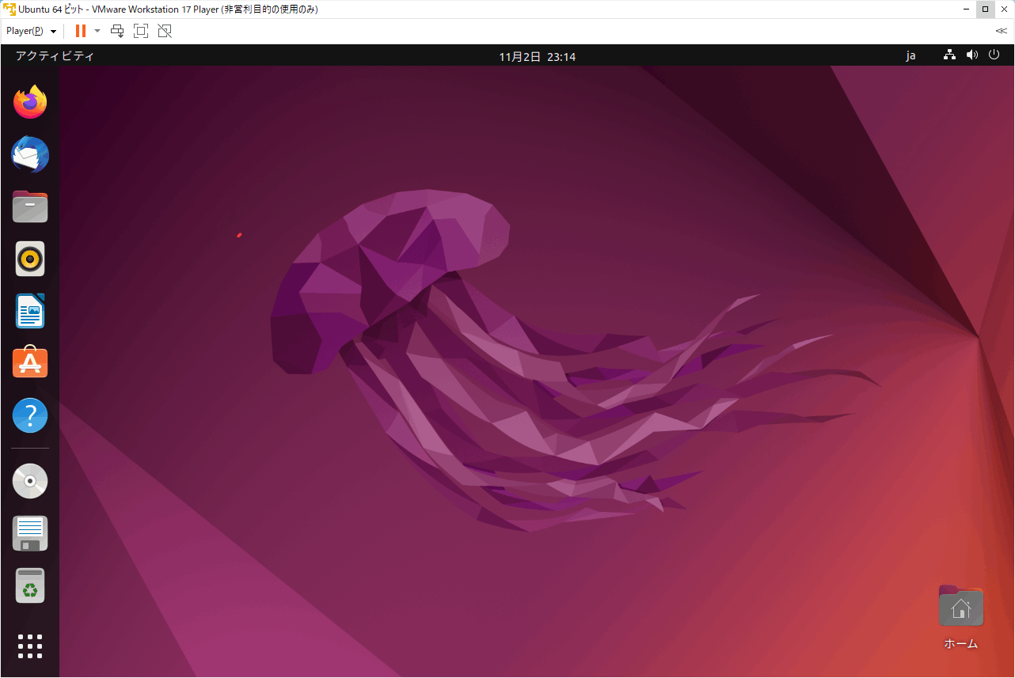
Task: Click the network status icon in top bar
Action: pyautogui.click(x=949, y=55)
